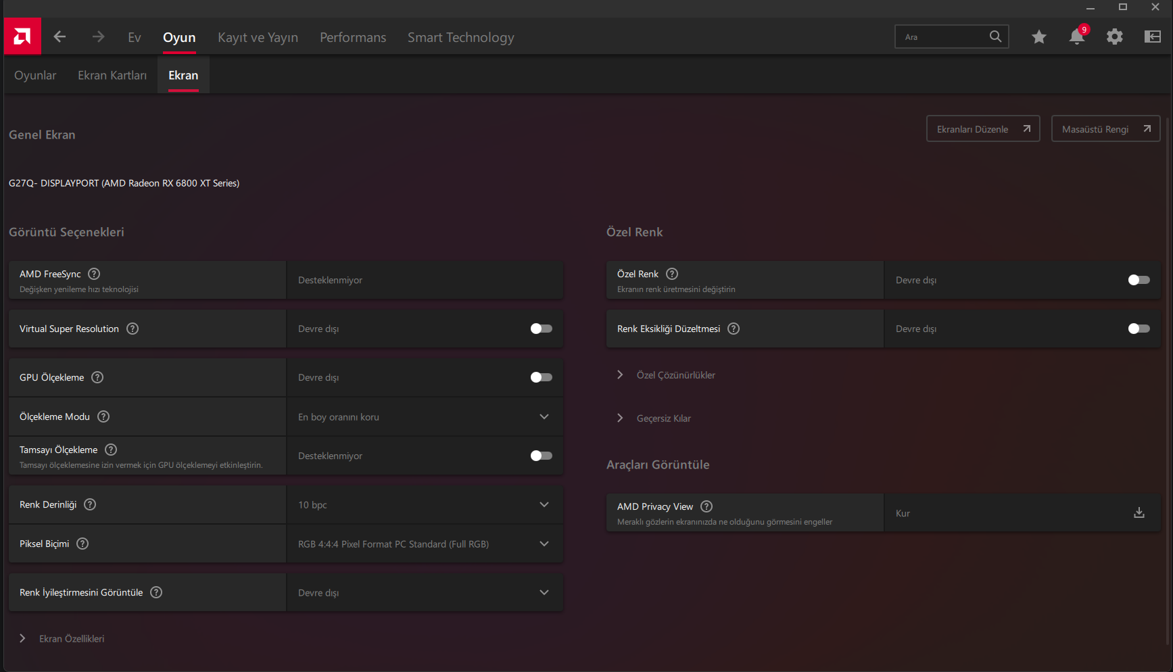Click the AMD Privacy View download icon
Screen dimensions: 1173x672
[x=1139, y=512]
